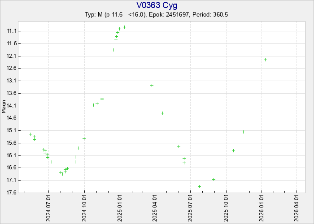Click the first red vertical epoch line
Screen dimensions: 314x224
click(x=133, y=108)
